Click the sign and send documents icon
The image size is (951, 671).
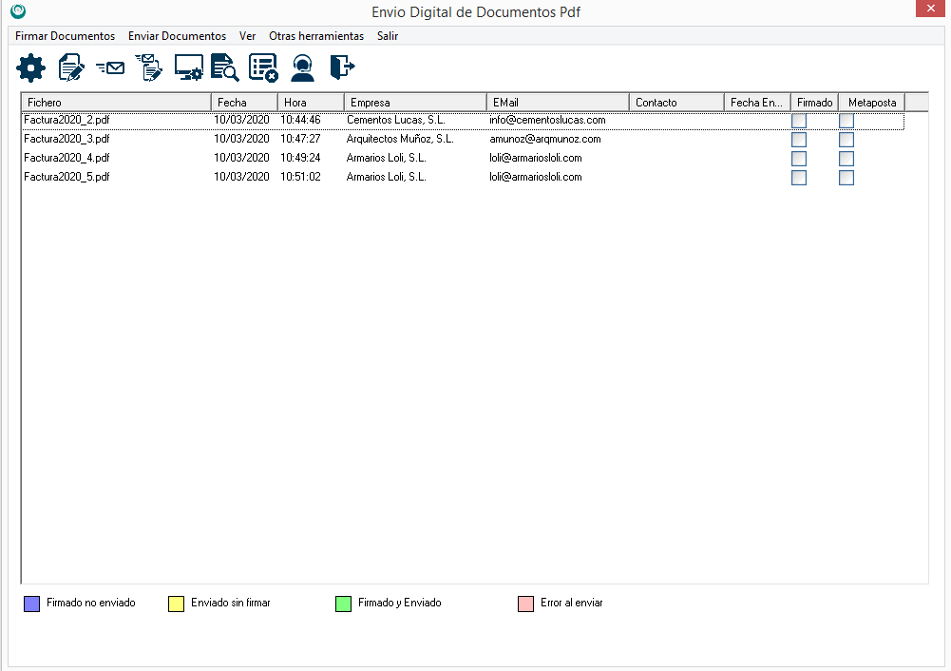(148, 67)
